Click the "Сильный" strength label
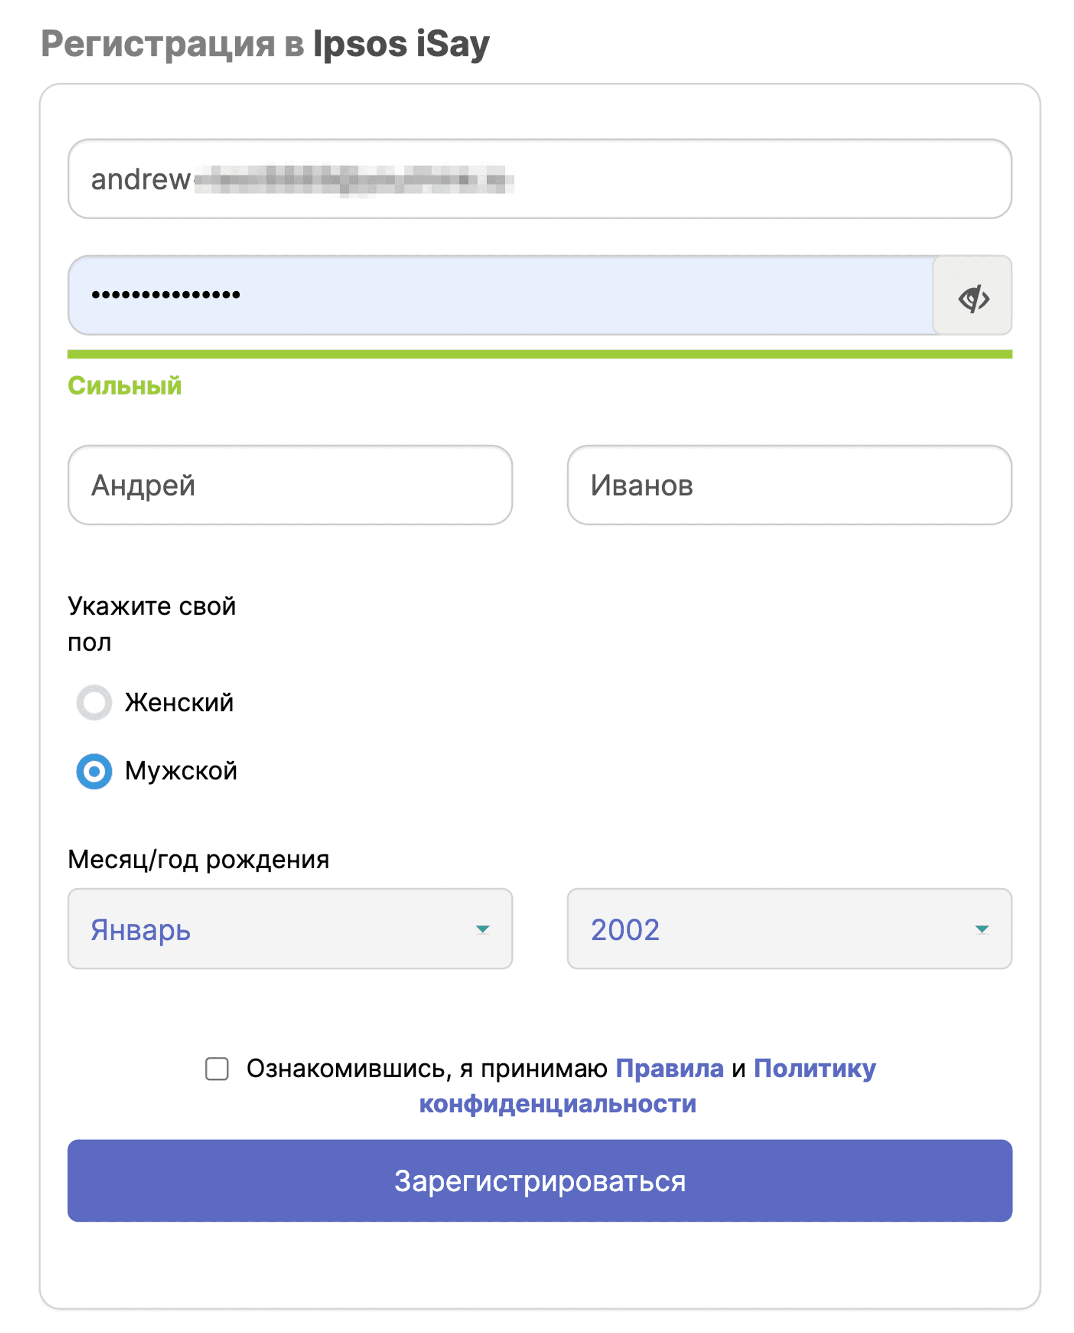This screenshot has width=1074, height=1333. [x=125, y=386]
